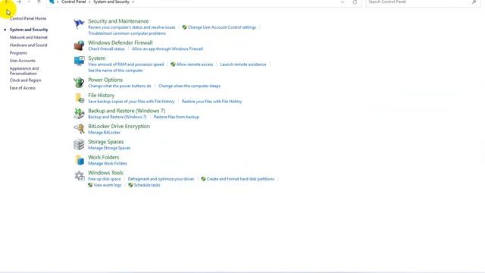
Task: Open Clock and Region category
Action: [x=25, y=80]
